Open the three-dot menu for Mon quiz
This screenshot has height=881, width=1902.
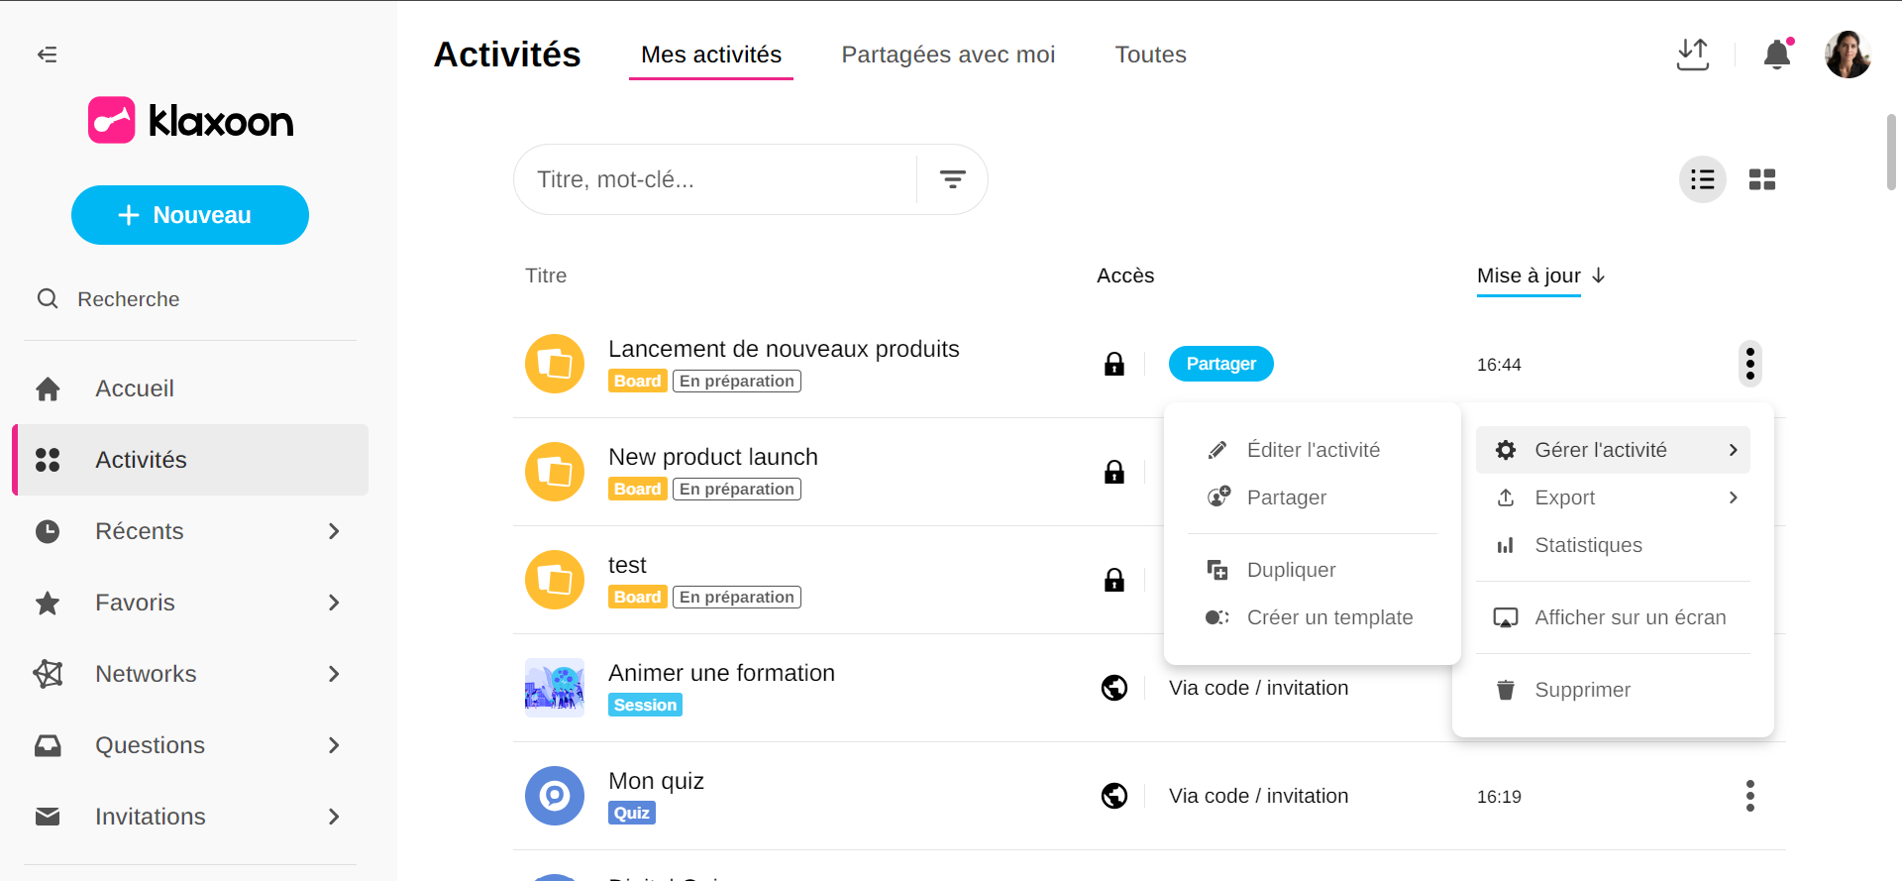(x=1749, y=796)
